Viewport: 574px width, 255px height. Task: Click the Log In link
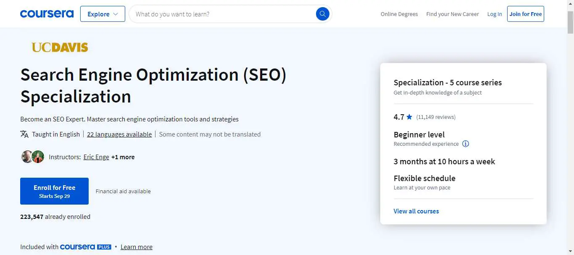495,14
